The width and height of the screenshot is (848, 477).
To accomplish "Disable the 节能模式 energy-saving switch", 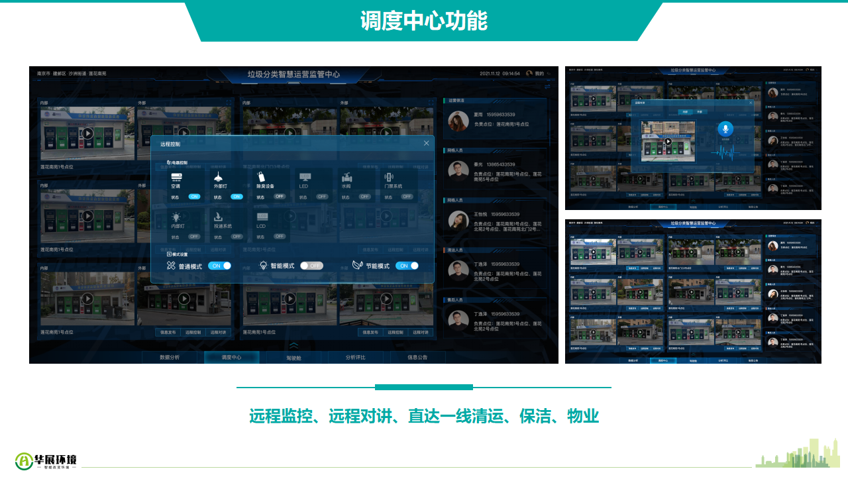I will (407, 266).
